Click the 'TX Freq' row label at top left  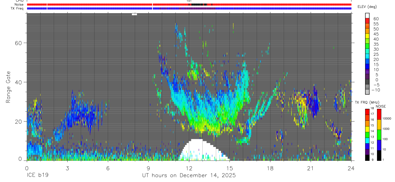[x=17, y=8]
